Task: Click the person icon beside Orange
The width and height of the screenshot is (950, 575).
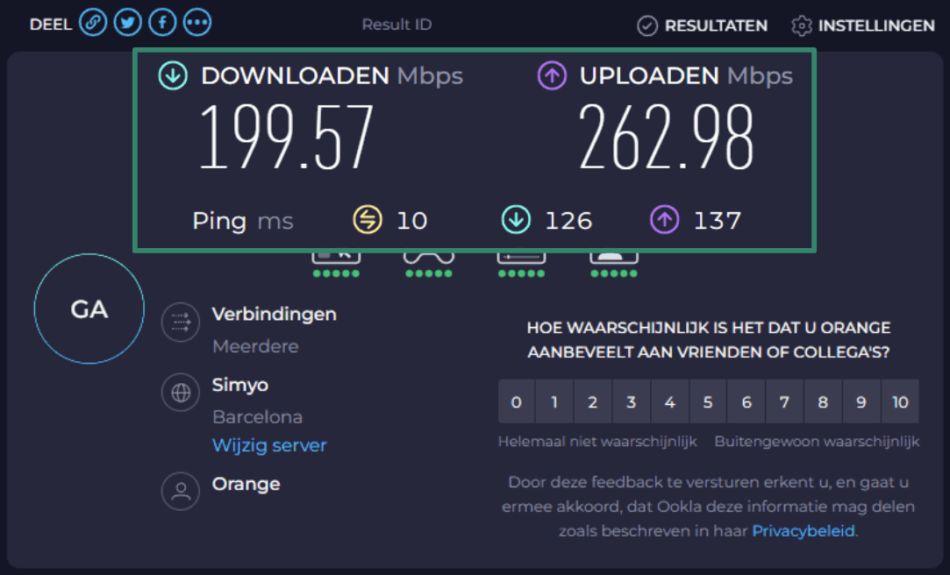Action: 181,491
